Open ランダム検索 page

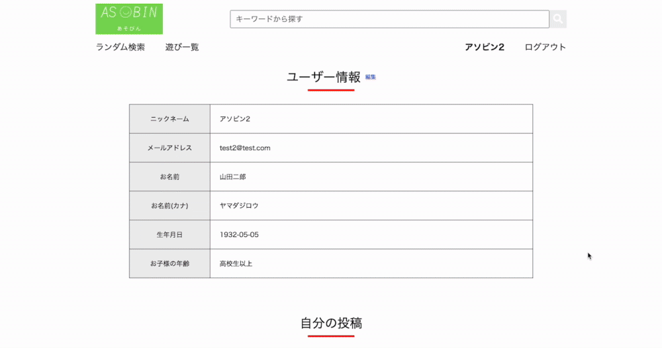point(120,47)
